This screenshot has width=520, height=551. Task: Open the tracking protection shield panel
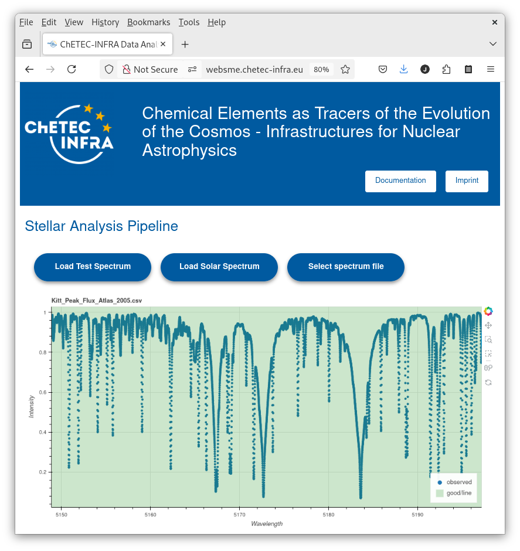108,69
